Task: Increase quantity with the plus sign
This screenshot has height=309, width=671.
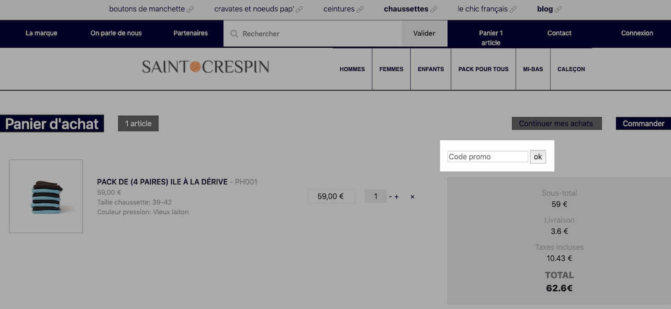Action: 397,197
